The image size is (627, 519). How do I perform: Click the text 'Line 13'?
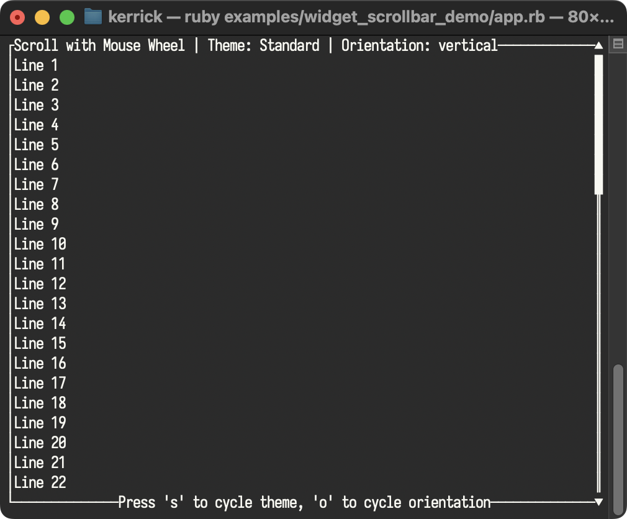(x=40, y=304)
